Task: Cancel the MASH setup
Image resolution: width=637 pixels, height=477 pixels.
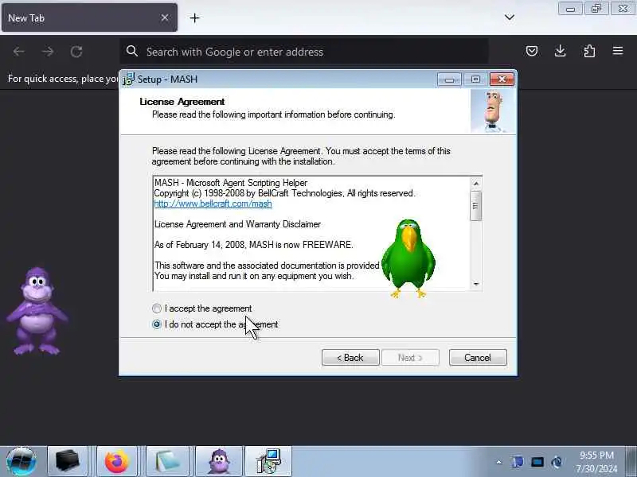Action: [x=478, y=357]
